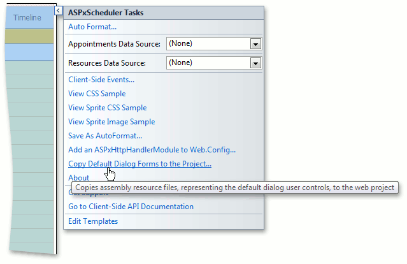The height and width of the screenshot is (264, 407).
Task: Expand Resources Data Source dropdown arrow
Action: (x=256, y=63)
